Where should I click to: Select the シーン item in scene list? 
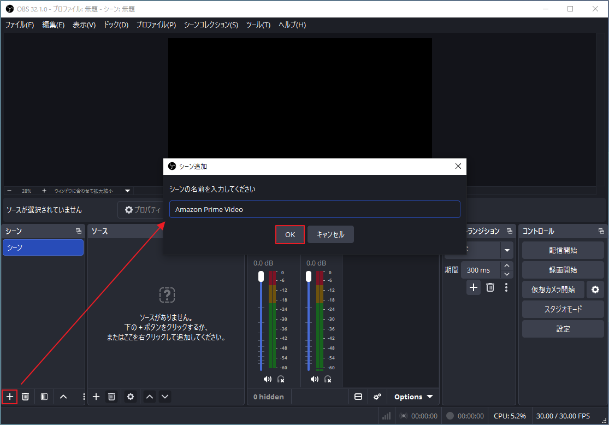point(43,247)
